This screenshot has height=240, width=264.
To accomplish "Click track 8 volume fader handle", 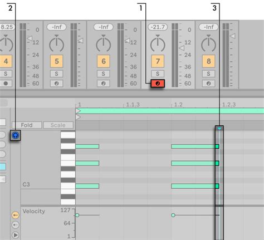I will tap(233, 36).
